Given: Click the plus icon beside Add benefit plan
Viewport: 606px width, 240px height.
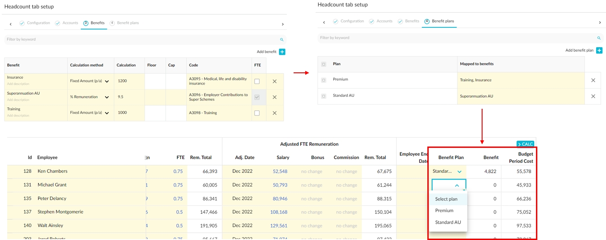Looking at the screenshot, I should point(599,51).
